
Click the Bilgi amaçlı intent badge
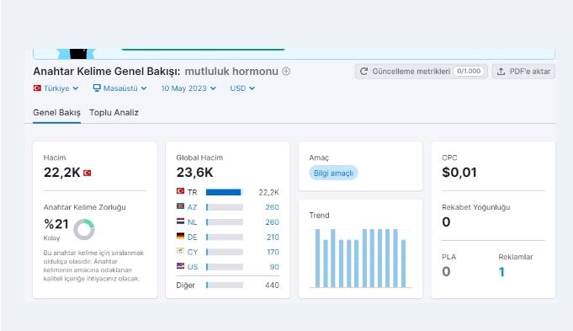(333, 173)
